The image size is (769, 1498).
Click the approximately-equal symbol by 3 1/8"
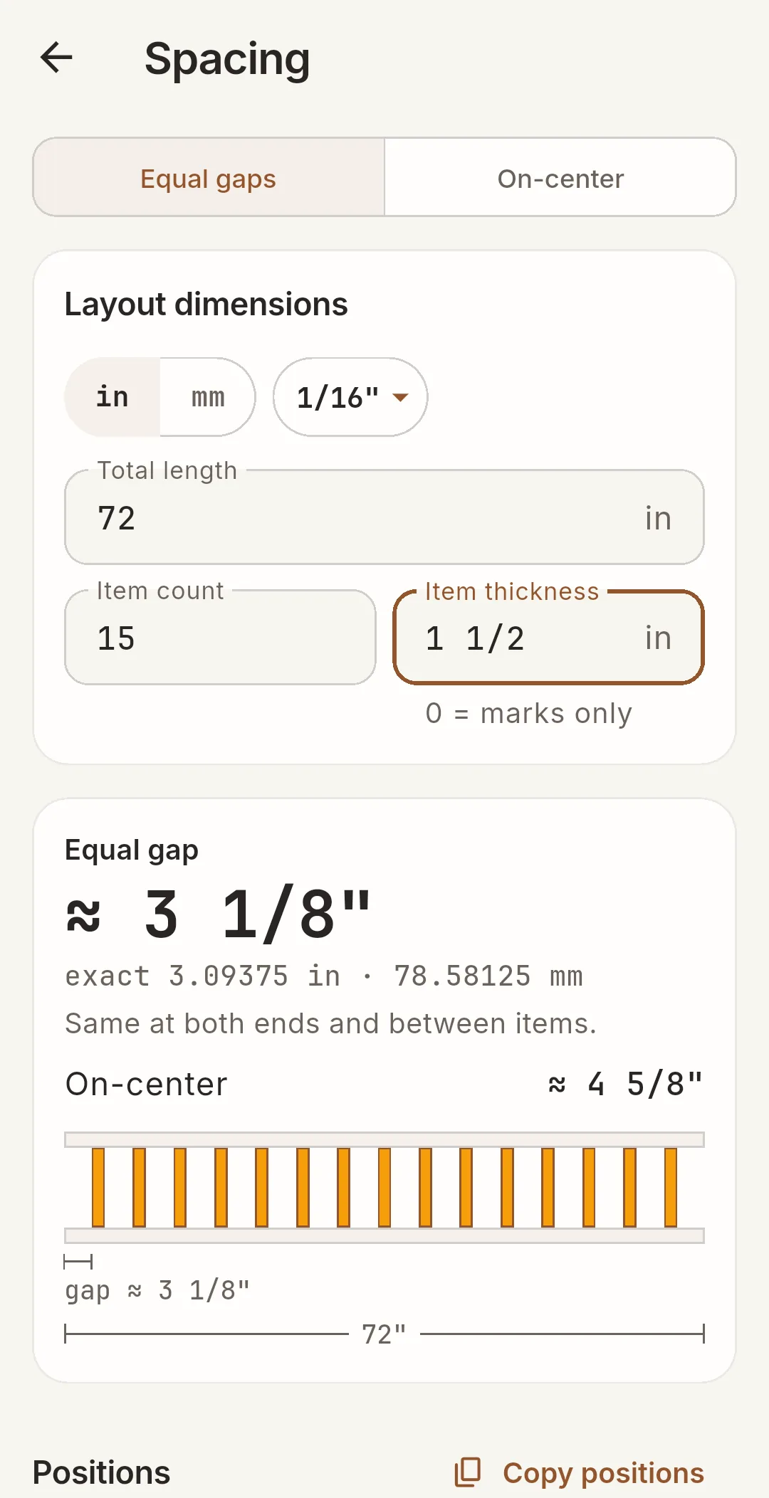83,916
